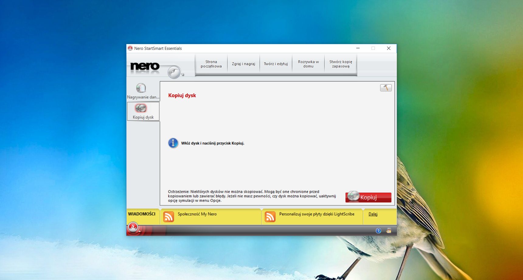Viewport: 523px width, 280px height.
Task: Open Personalizuj swoje płyty dzięki LightScribe news
Action: coord(317,214)
